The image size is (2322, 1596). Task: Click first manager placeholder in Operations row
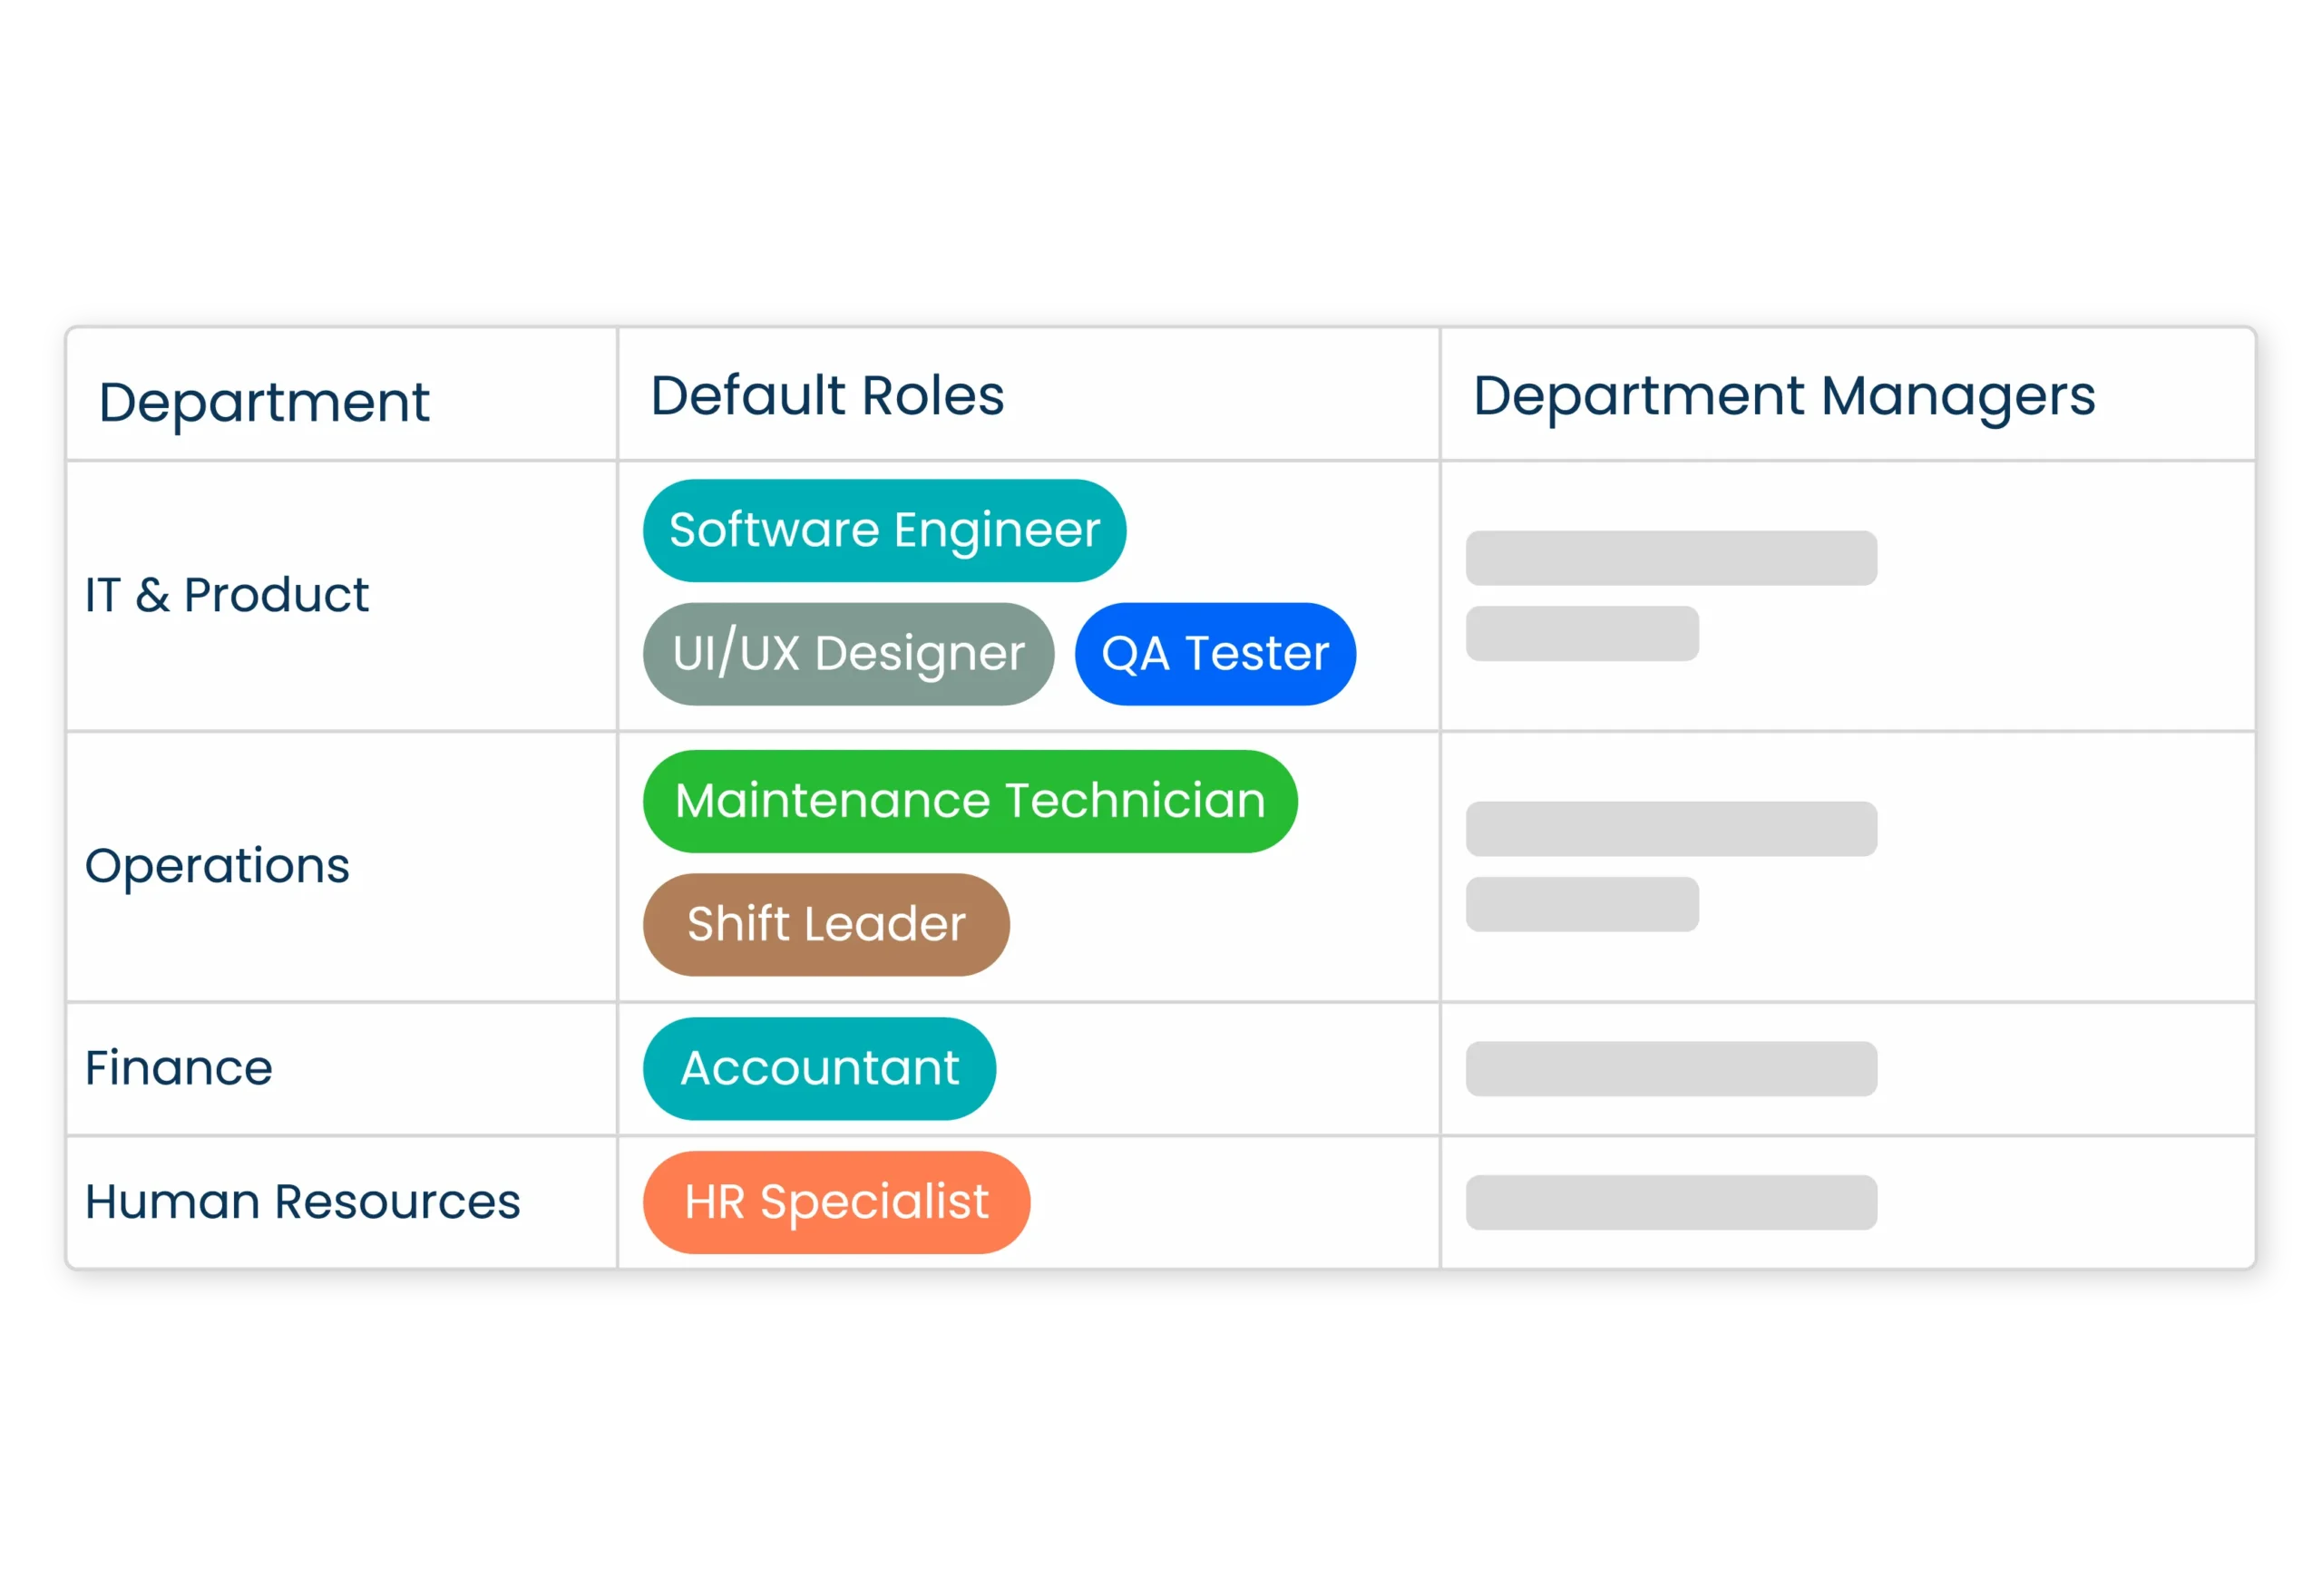tap(1670, 828)
